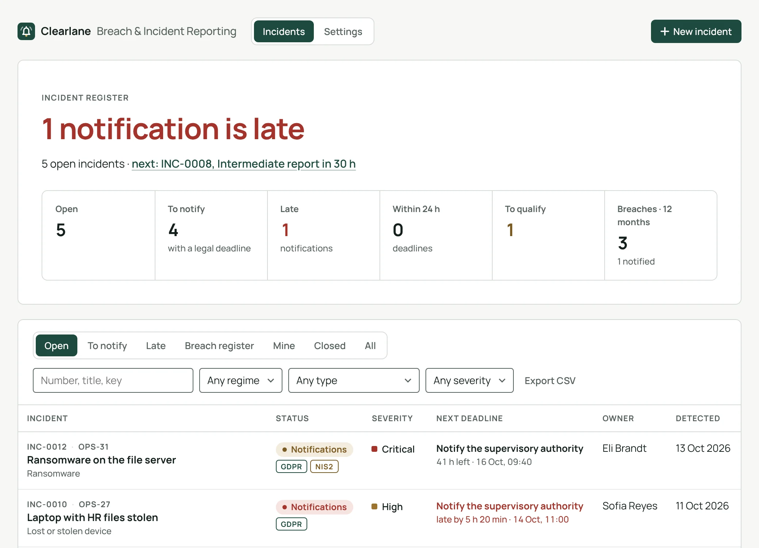
Task: Select the To qualify stat card
Action: pyautogui.click(x=548, y=235)
